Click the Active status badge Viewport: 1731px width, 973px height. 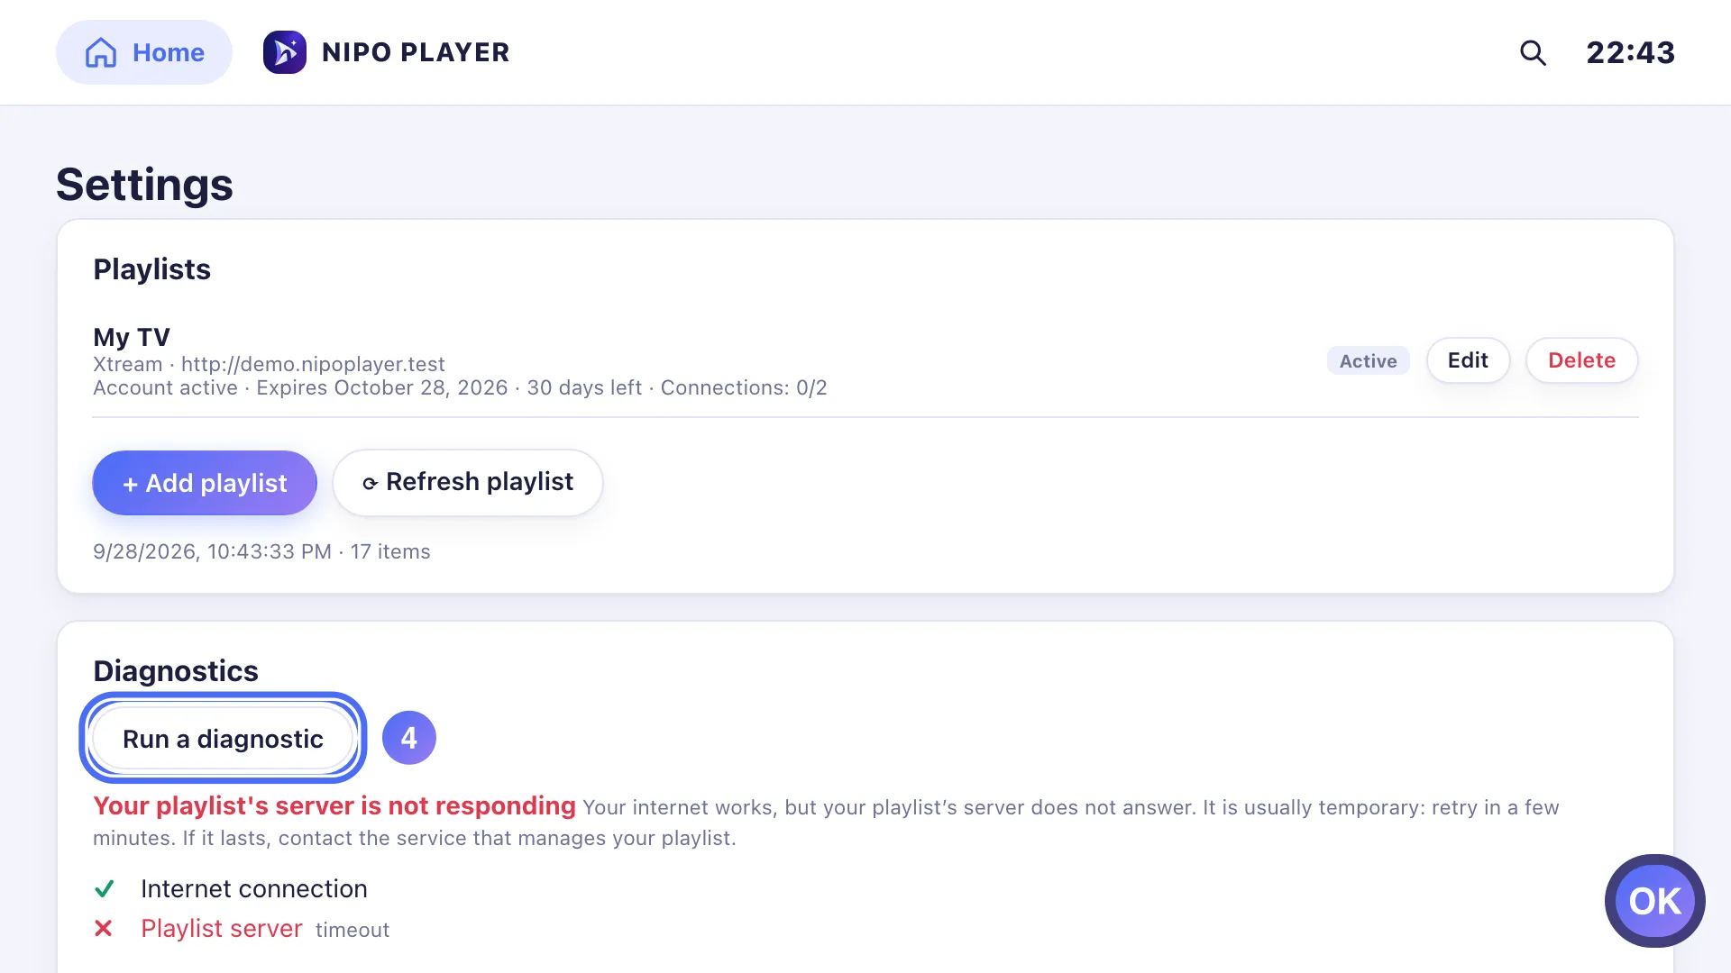click(1368, 361)
